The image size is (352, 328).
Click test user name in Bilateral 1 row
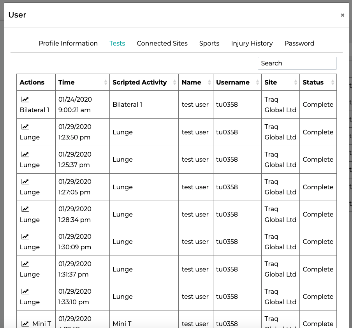click(195, 105)
